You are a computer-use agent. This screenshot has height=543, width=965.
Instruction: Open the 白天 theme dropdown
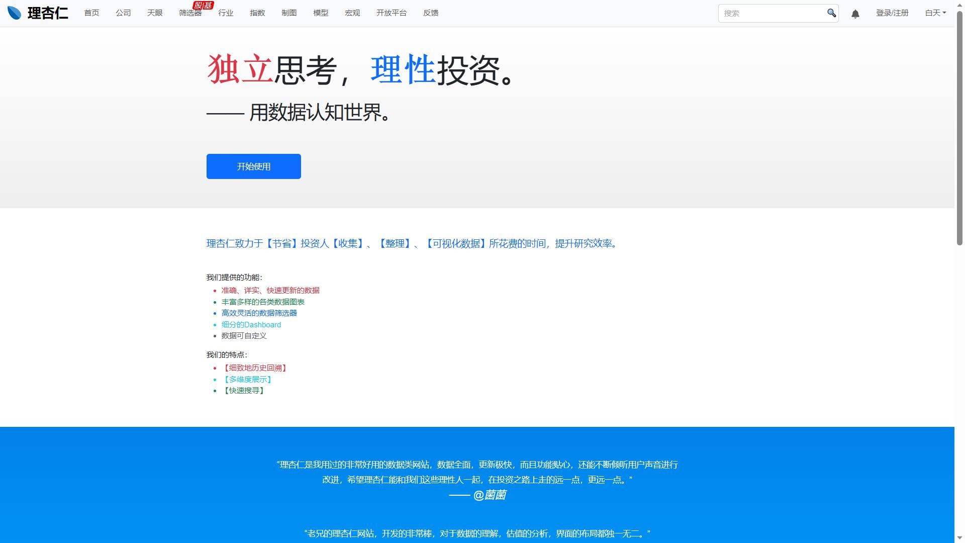(x=934, y=13)
